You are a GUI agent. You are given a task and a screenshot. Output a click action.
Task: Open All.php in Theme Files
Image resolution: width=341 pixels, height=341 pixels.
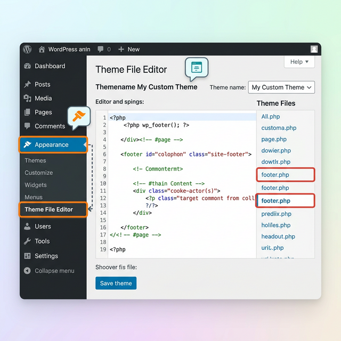pos(271,117)
